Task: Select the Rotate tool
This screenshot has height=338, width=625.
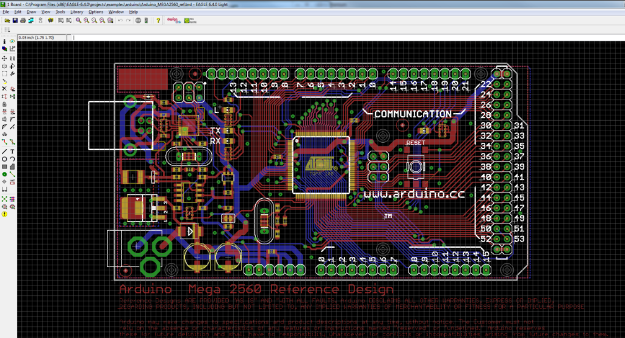Action: 12,66
